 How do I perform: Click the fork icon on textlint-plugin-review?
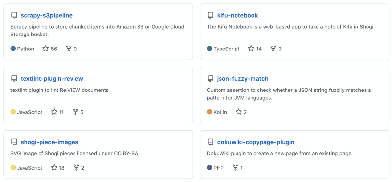(x=75, y=112)
